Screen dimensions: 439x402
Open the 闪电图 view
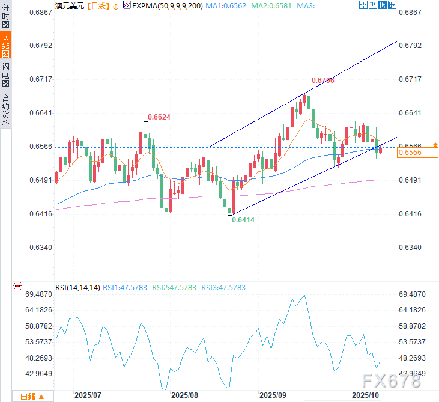[5, 75]
